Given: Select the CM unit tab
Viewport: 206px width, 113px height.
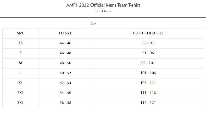Looking at the screenshot, I should pos(94,24).
